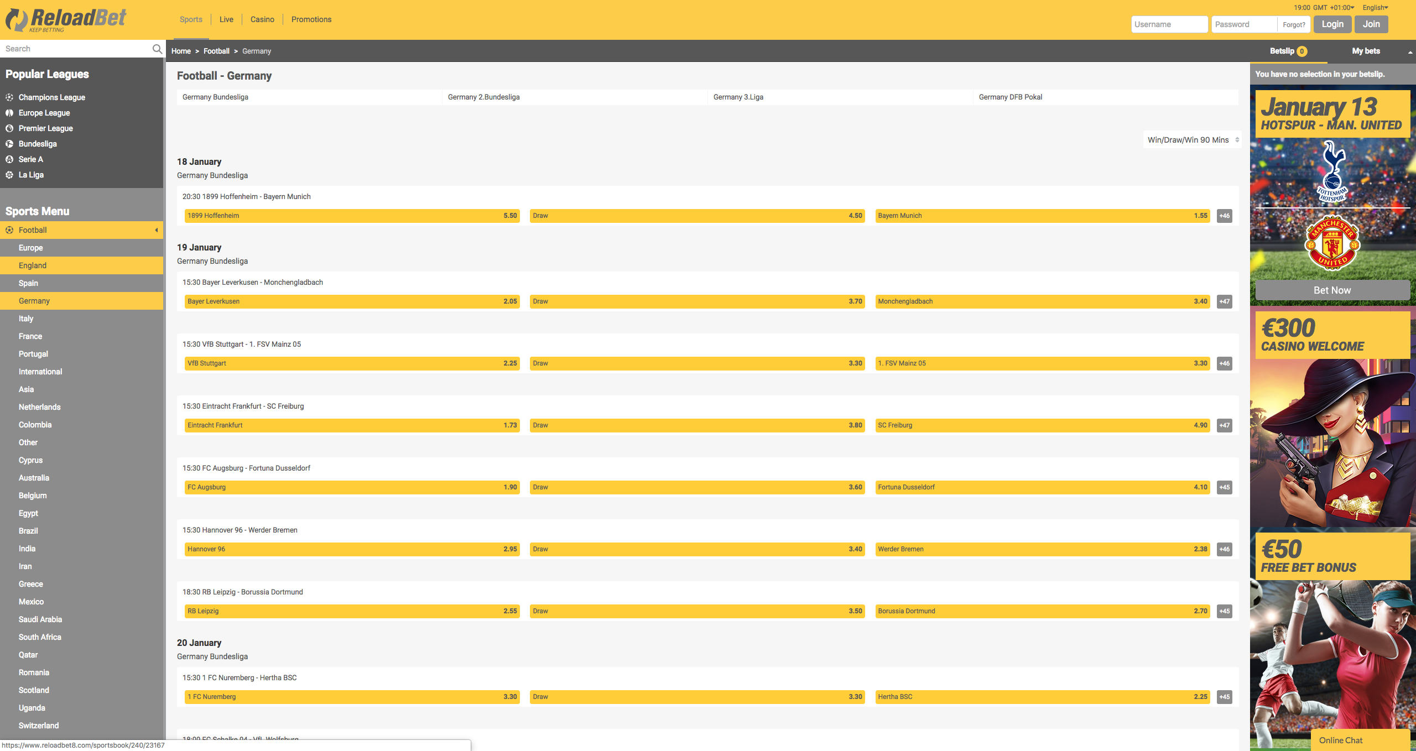
Task: Open +45 markets for Nuremberg - Hertha
Action: (1225, 697)
